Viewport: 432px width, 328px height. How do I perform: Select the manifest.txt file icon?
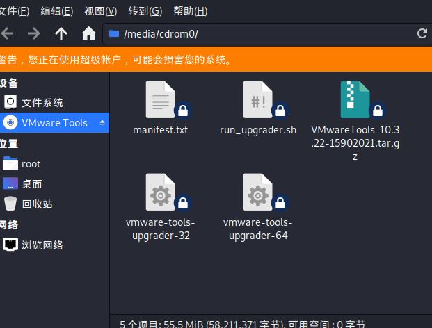click(x=161, y=99)
